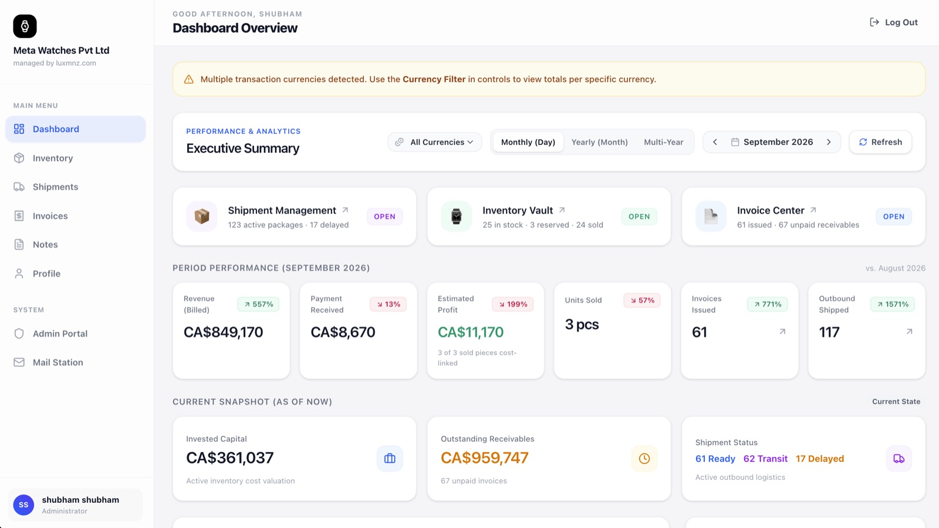Open the arrow link next to Invoice Center
939x528 pixels.
pyautogui.click(x=813, y=210)
